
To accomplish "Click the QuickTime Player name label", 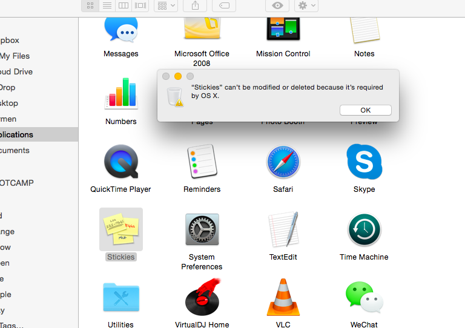I will (x=120, y=189).
